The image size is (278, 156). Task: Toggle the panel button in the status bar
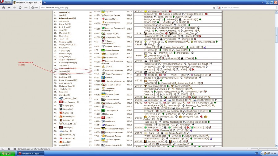[x=3, y=149]
